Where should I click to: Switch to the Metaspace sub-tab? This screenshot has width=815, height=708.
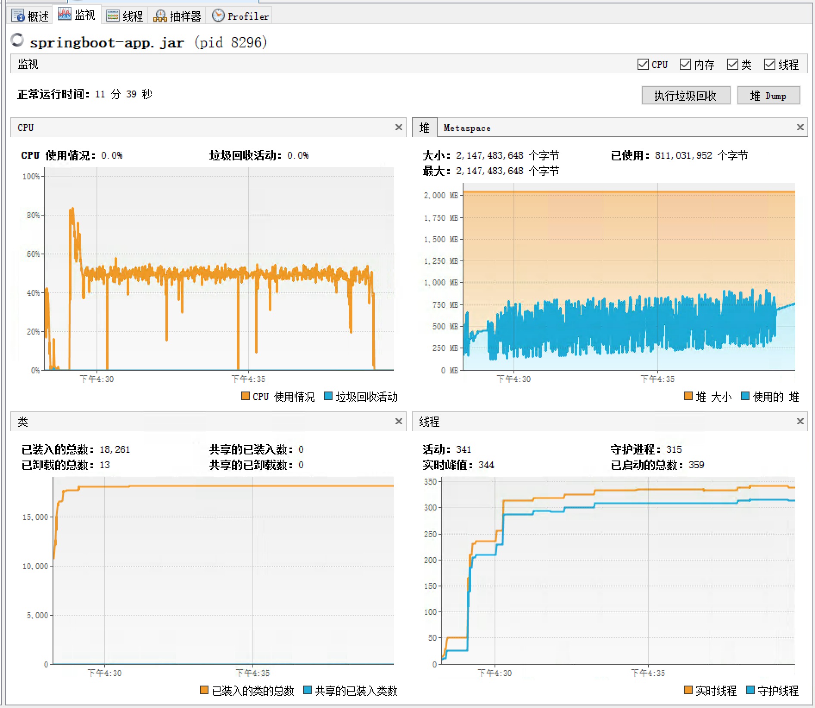click(x=467, y=128)
